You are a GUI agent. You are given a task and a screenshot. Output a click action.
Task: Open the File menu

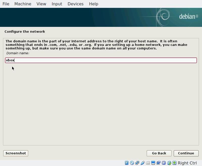click(6, 4)
